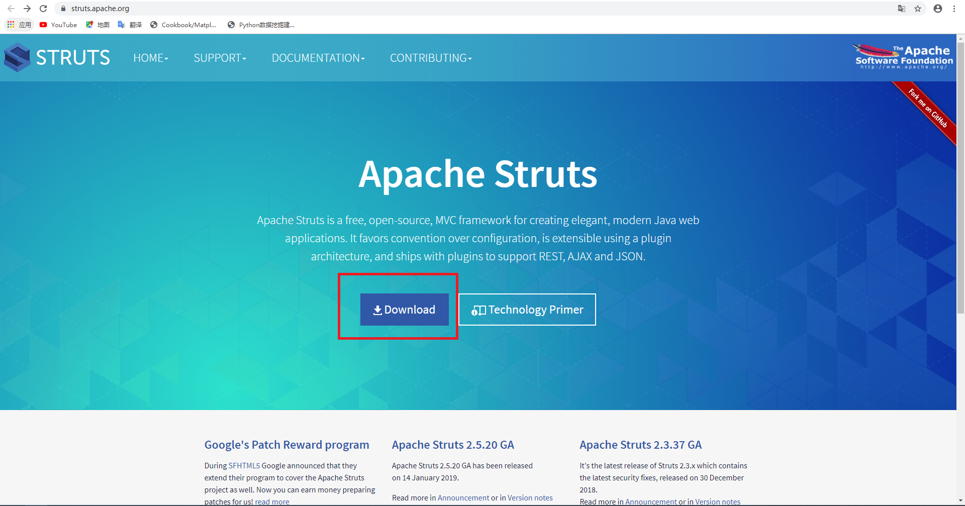This screenshot has width=965, height=506.
Task: Open the Apache Software Foundation logo link
Action: (901, 56)
